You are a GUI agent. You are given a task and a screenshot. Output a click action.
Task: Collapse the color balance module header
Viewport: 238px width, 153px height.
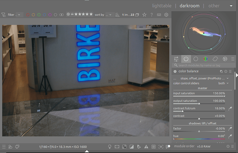(188, 71)
